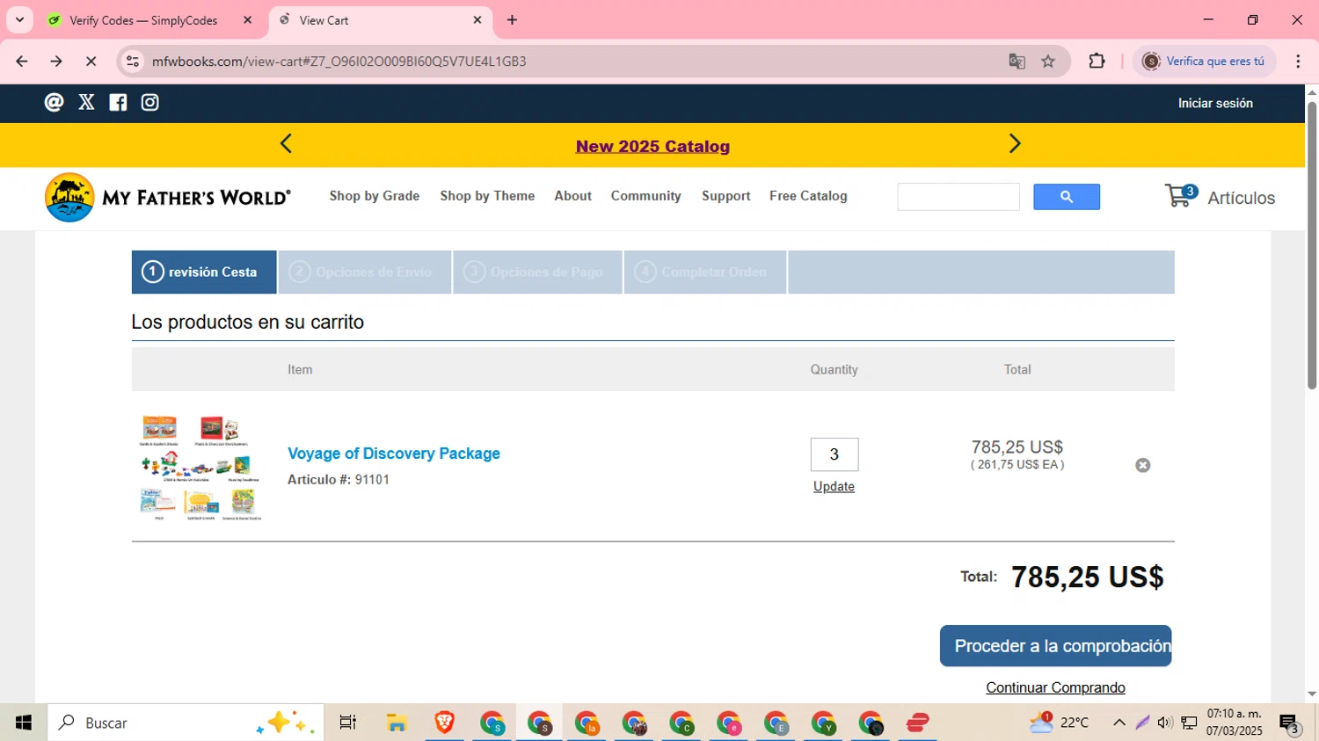Click the 'Verifica que eres tú' profile chip
1319x741 pixels.
[x=1204, y=62]
